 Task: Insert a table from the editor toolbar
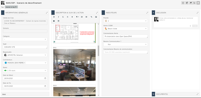click(x=58, y=21)
